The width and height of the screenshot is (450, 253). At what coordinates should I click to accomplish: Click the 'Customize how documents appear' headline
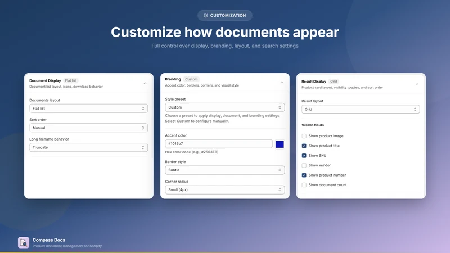click(225, 32)
